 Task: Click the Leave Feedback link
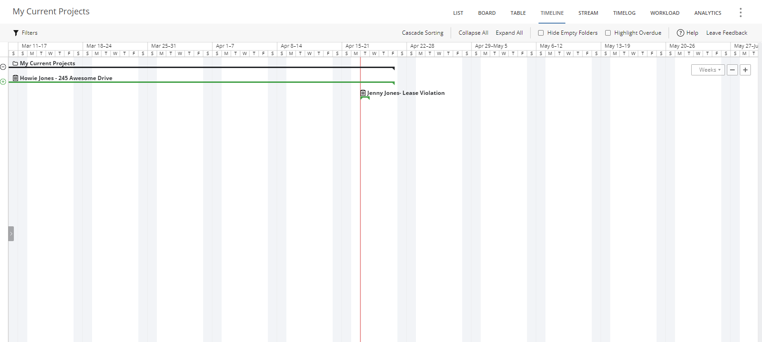(726, 33)
